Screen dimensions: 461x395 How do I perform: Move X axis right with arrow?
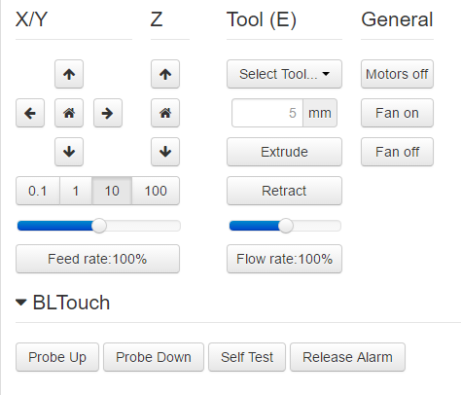pos(108,113)
